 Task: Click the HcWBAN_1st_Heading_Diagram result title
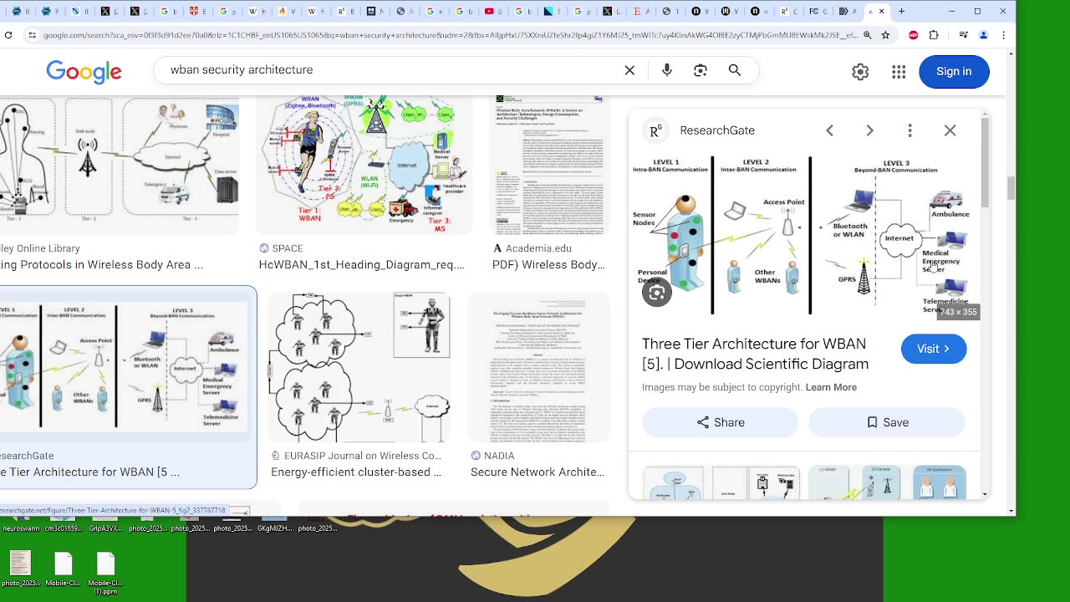(361, 265)
